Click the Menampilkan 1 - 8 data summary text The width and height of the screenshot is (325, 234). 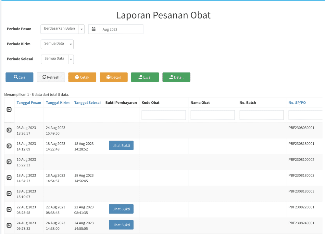[36, 95]
